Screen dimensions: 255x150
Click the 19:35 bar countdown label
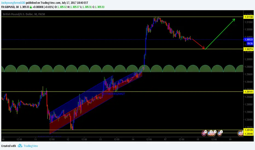250,43
